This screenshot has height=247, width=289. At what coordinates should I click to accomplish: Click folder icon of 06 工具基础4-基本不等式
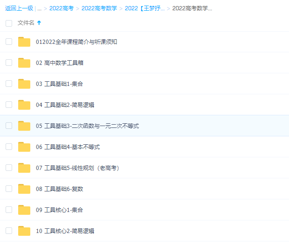(x=24, y=147)
